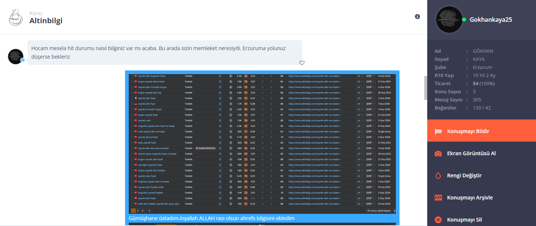Image resolution: width=536 pixels, height=226 pixels.
Task: Open chart dropdown in 'anlık çeyrek fiyatı' row
Action: pyautogui.click(x=359, y=143)
